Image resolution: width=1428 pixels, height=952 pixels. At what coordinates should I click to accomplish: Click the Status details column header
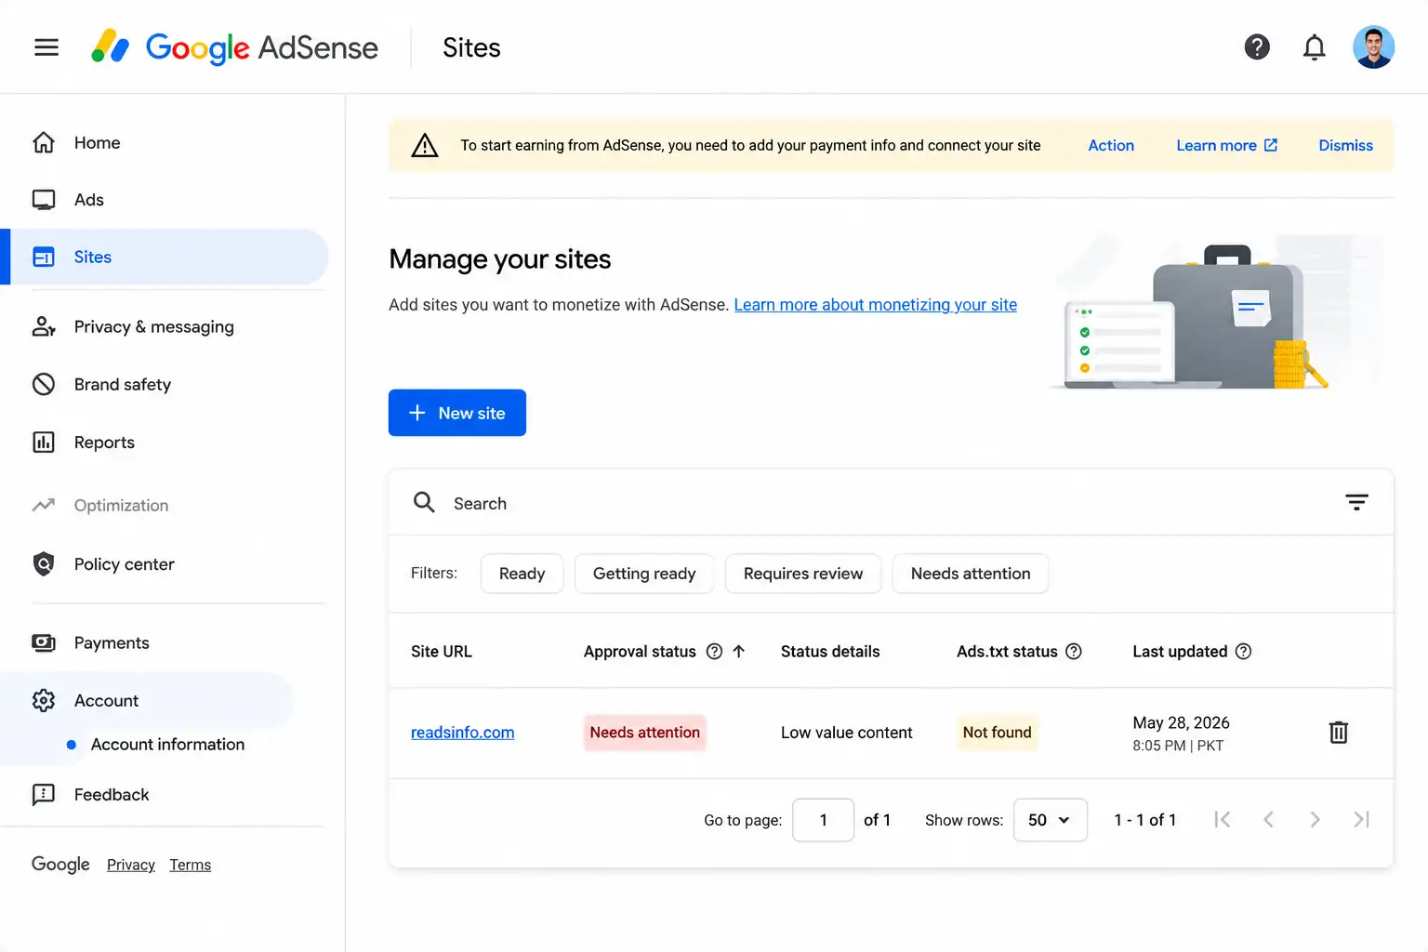point(830,651)
